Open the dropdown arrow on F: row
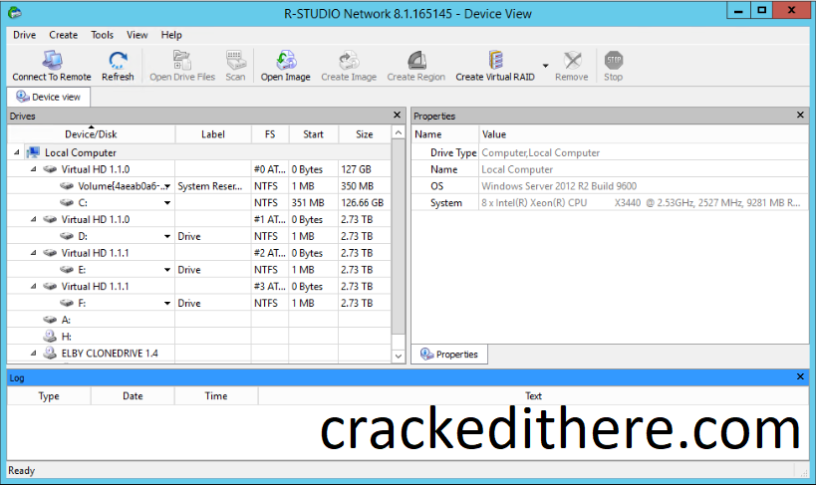The image size is (816, 485). [x=167, y=303]
